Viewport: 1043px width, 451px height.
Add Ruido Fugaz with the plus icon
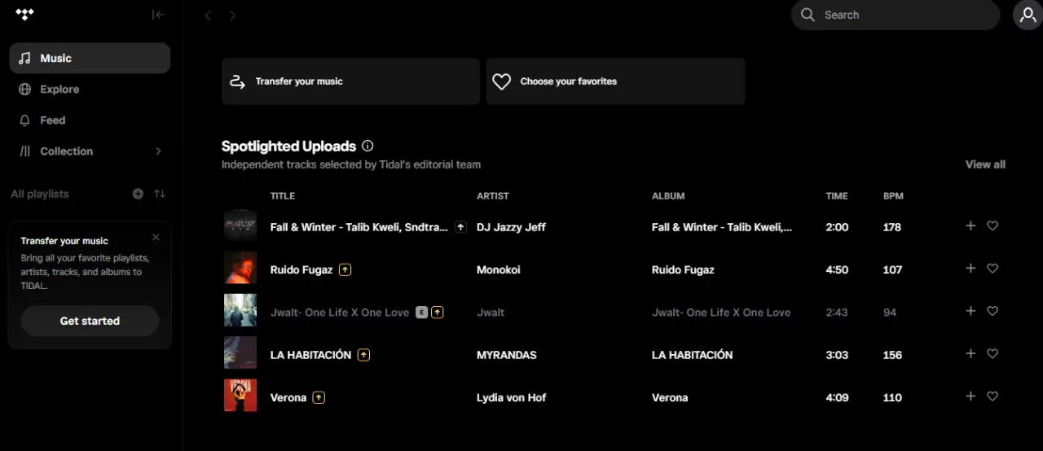[970, 268]
